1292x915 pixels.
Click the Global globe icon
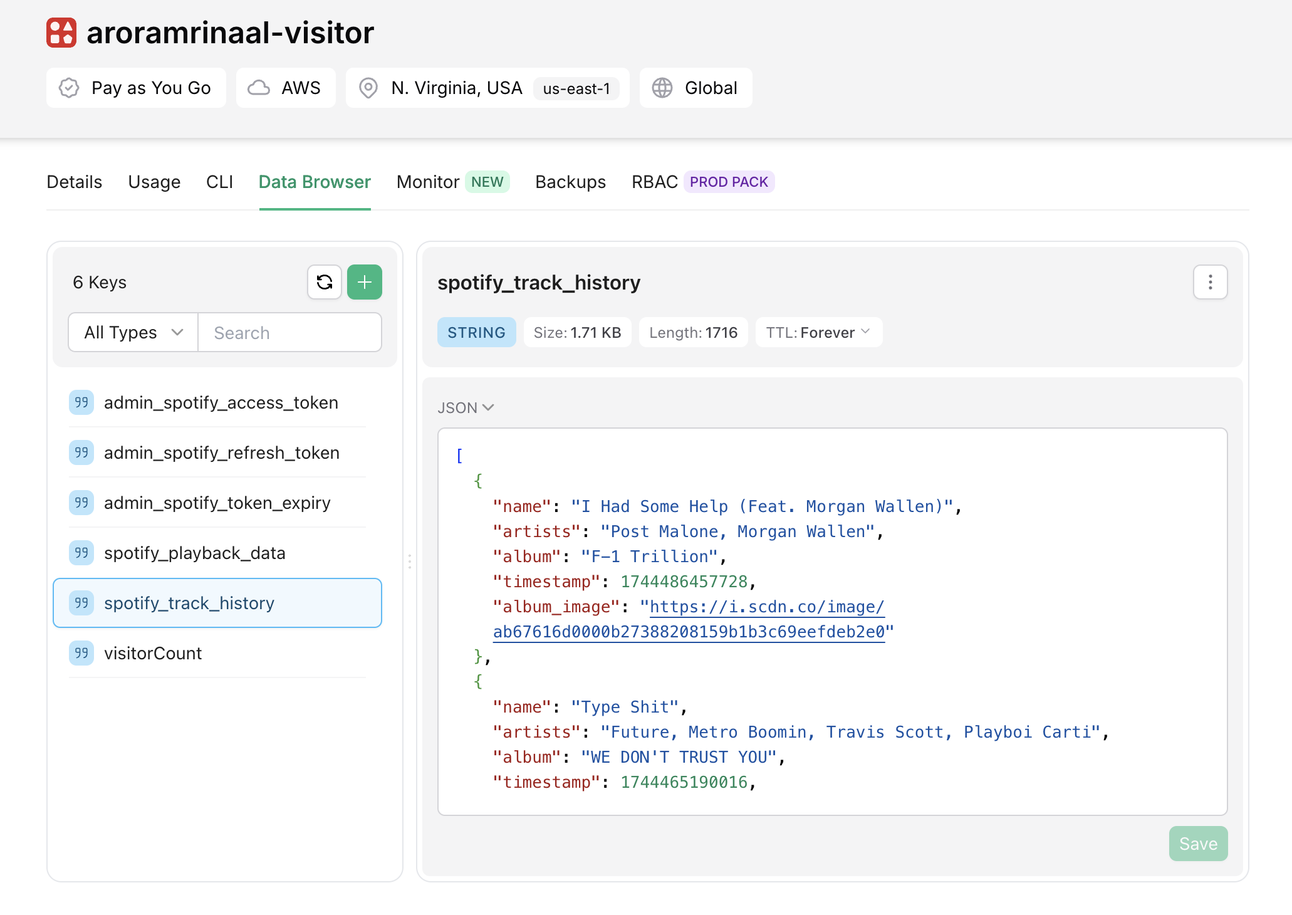662,88
